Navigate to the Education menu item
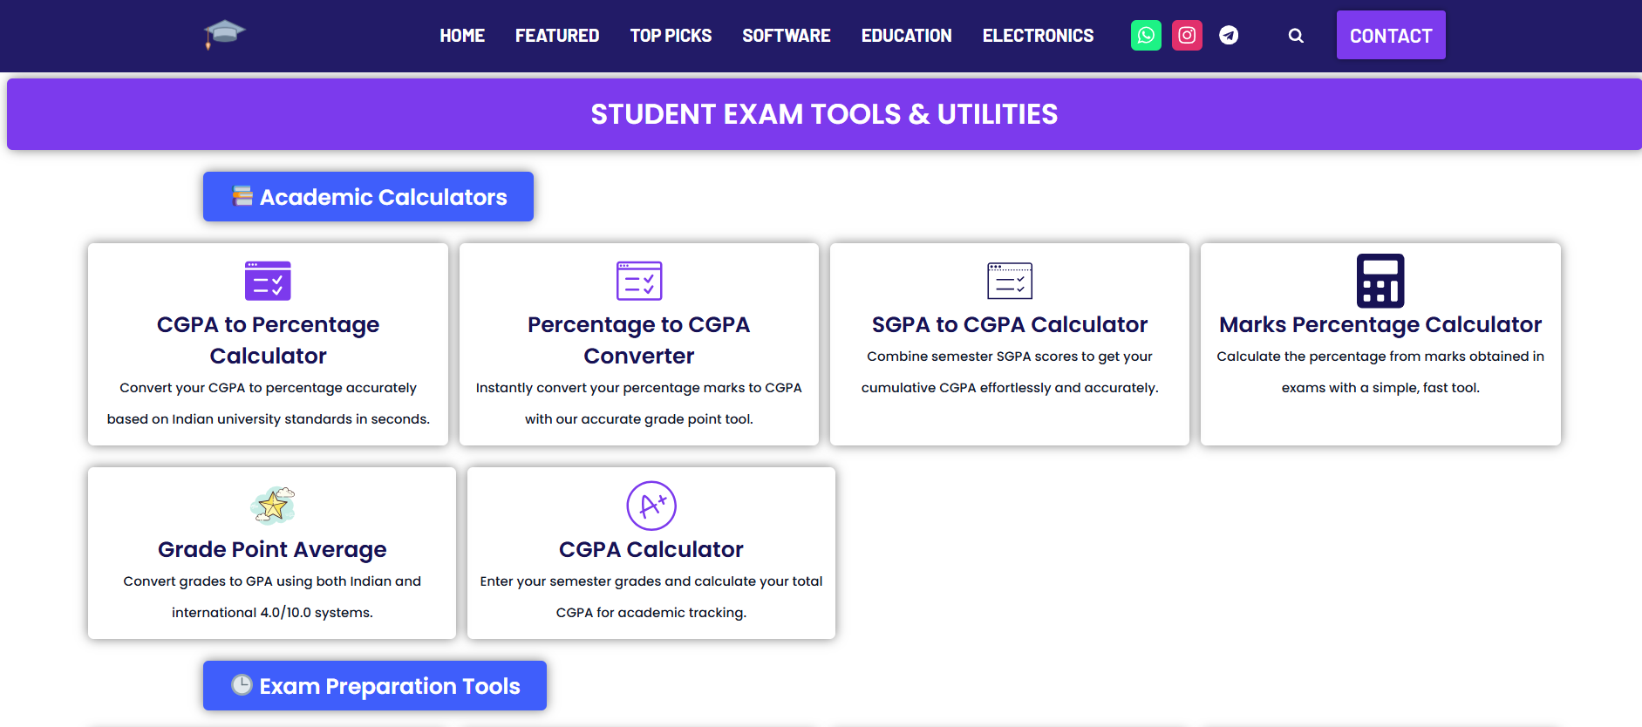 907,36
